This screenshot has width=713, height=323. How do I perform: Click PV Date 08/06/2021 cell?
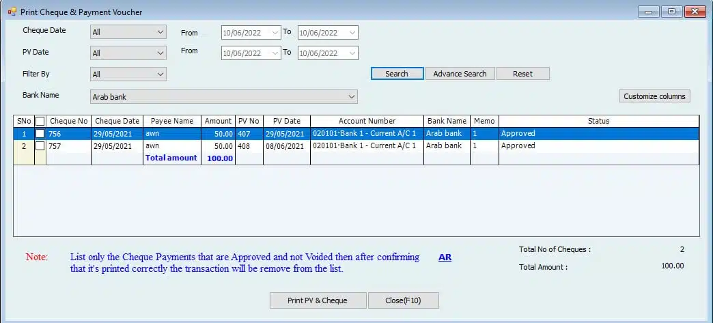(286, 146)
